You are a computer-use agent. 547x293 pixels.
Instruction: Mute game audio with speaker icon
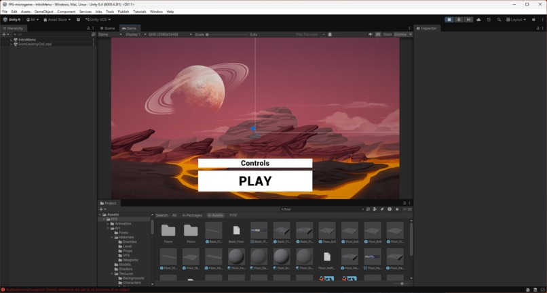click(370, 35)
